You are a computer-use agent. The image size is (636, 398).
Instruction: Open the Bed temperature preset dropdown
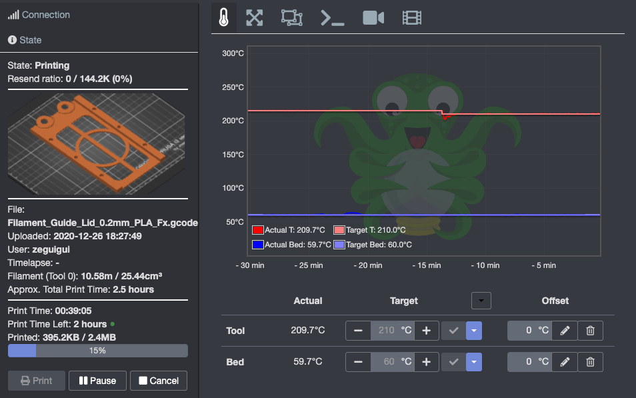474,362
